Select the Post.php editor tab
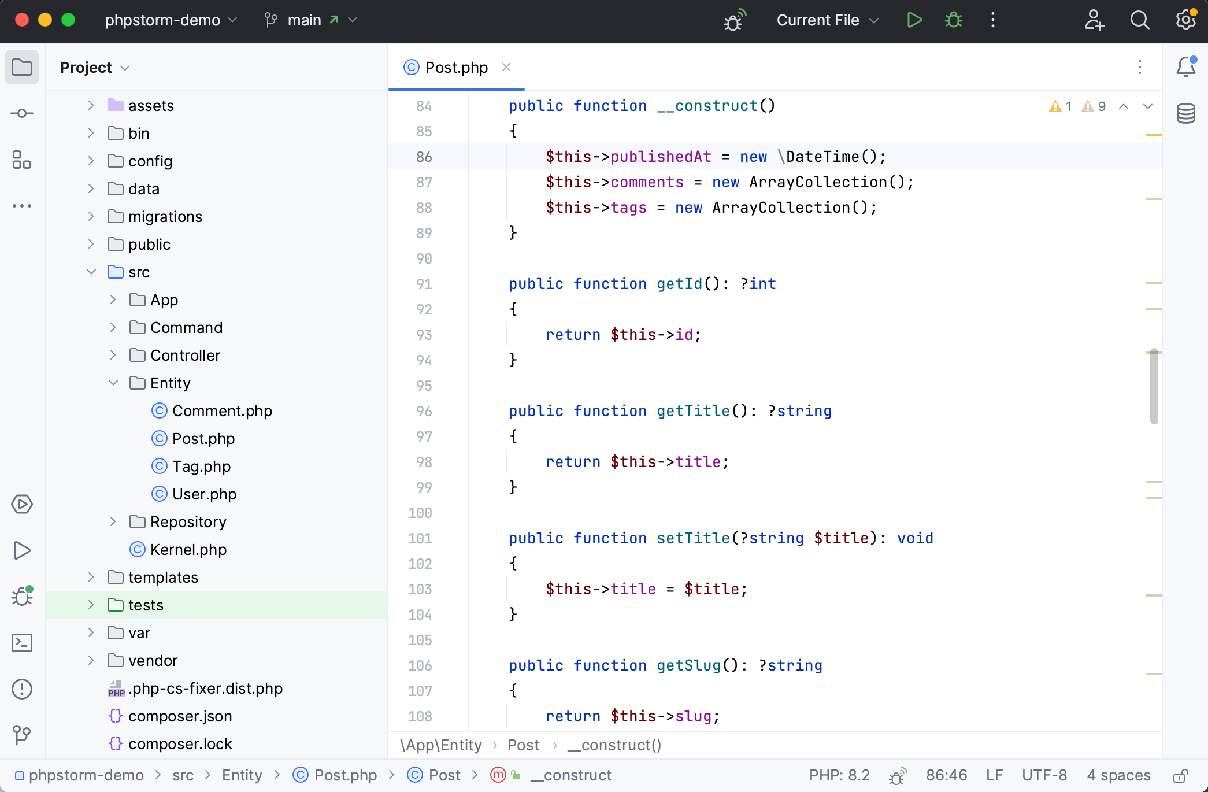 (456, 67)
